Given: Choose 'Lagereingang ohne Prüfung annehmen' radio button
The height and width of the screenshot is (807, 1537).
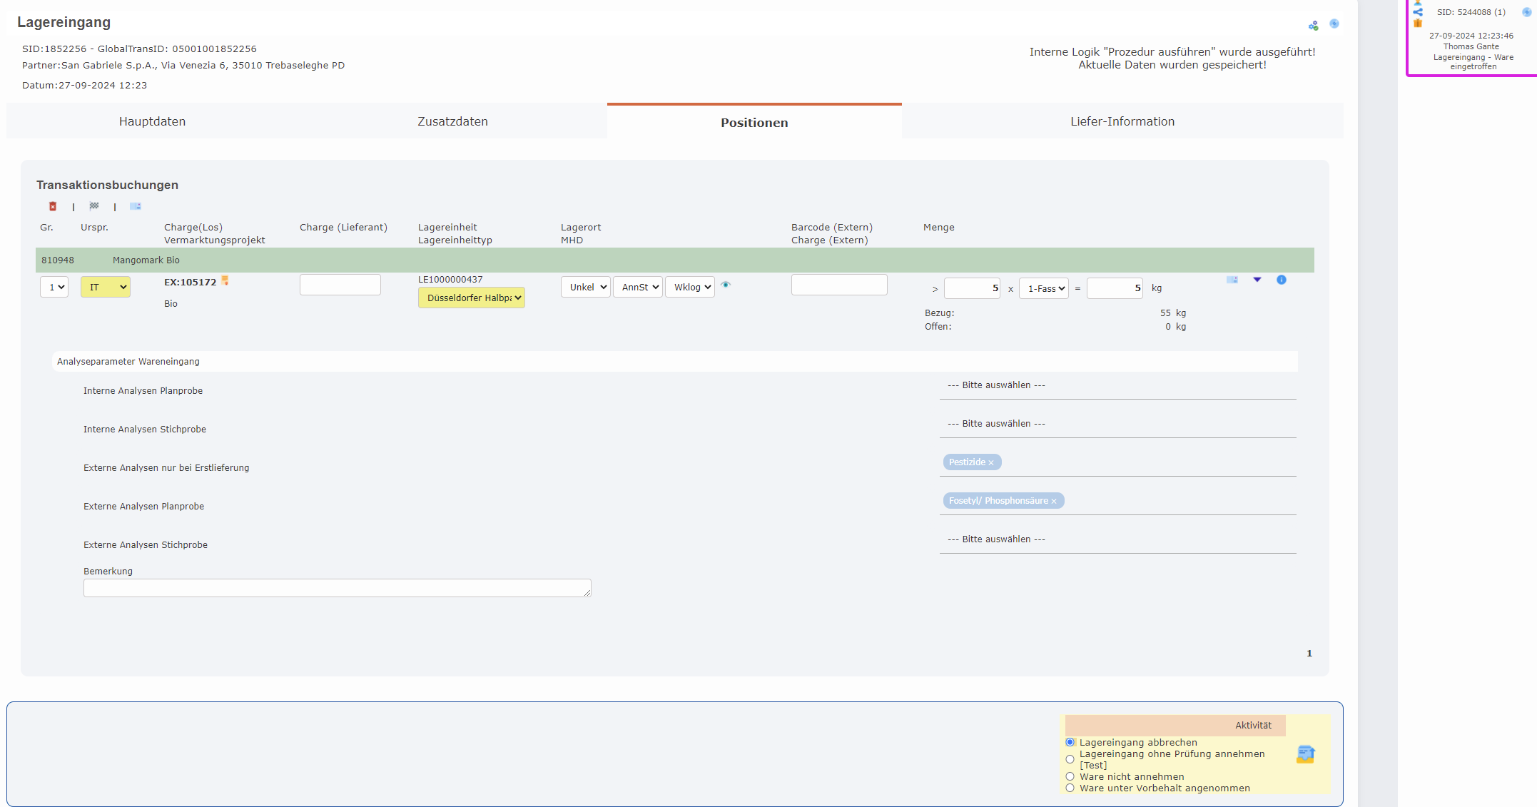Looking at the screenshot, I should [1070, 759].
